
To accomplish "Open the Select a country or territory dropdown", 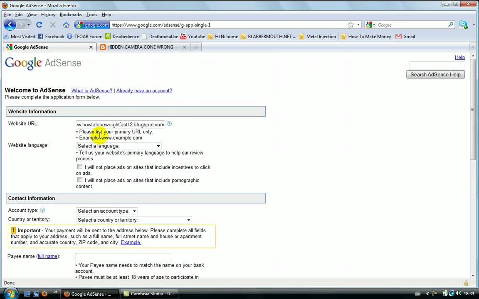I will 134,220.
